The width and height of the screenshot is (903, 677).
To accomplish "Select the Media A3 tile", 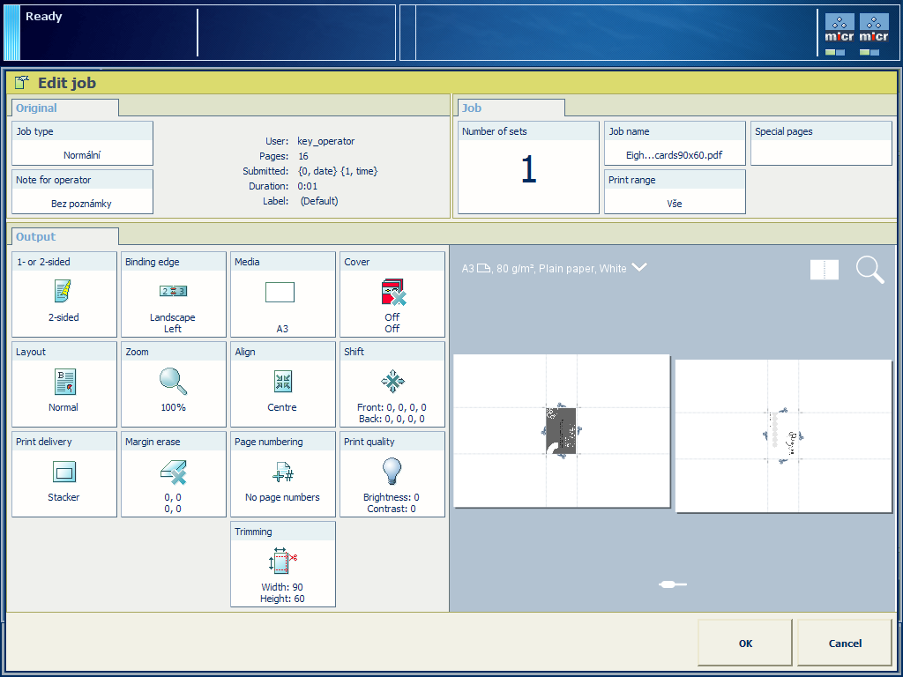I will pos(282,294).
